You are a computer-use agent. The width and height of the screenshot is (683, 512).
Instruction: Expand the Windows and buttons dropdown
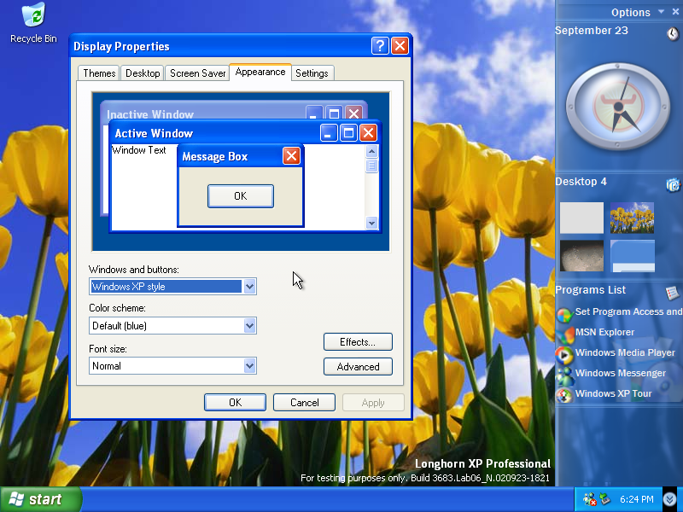pyautogui.click(x=249, y=287)
